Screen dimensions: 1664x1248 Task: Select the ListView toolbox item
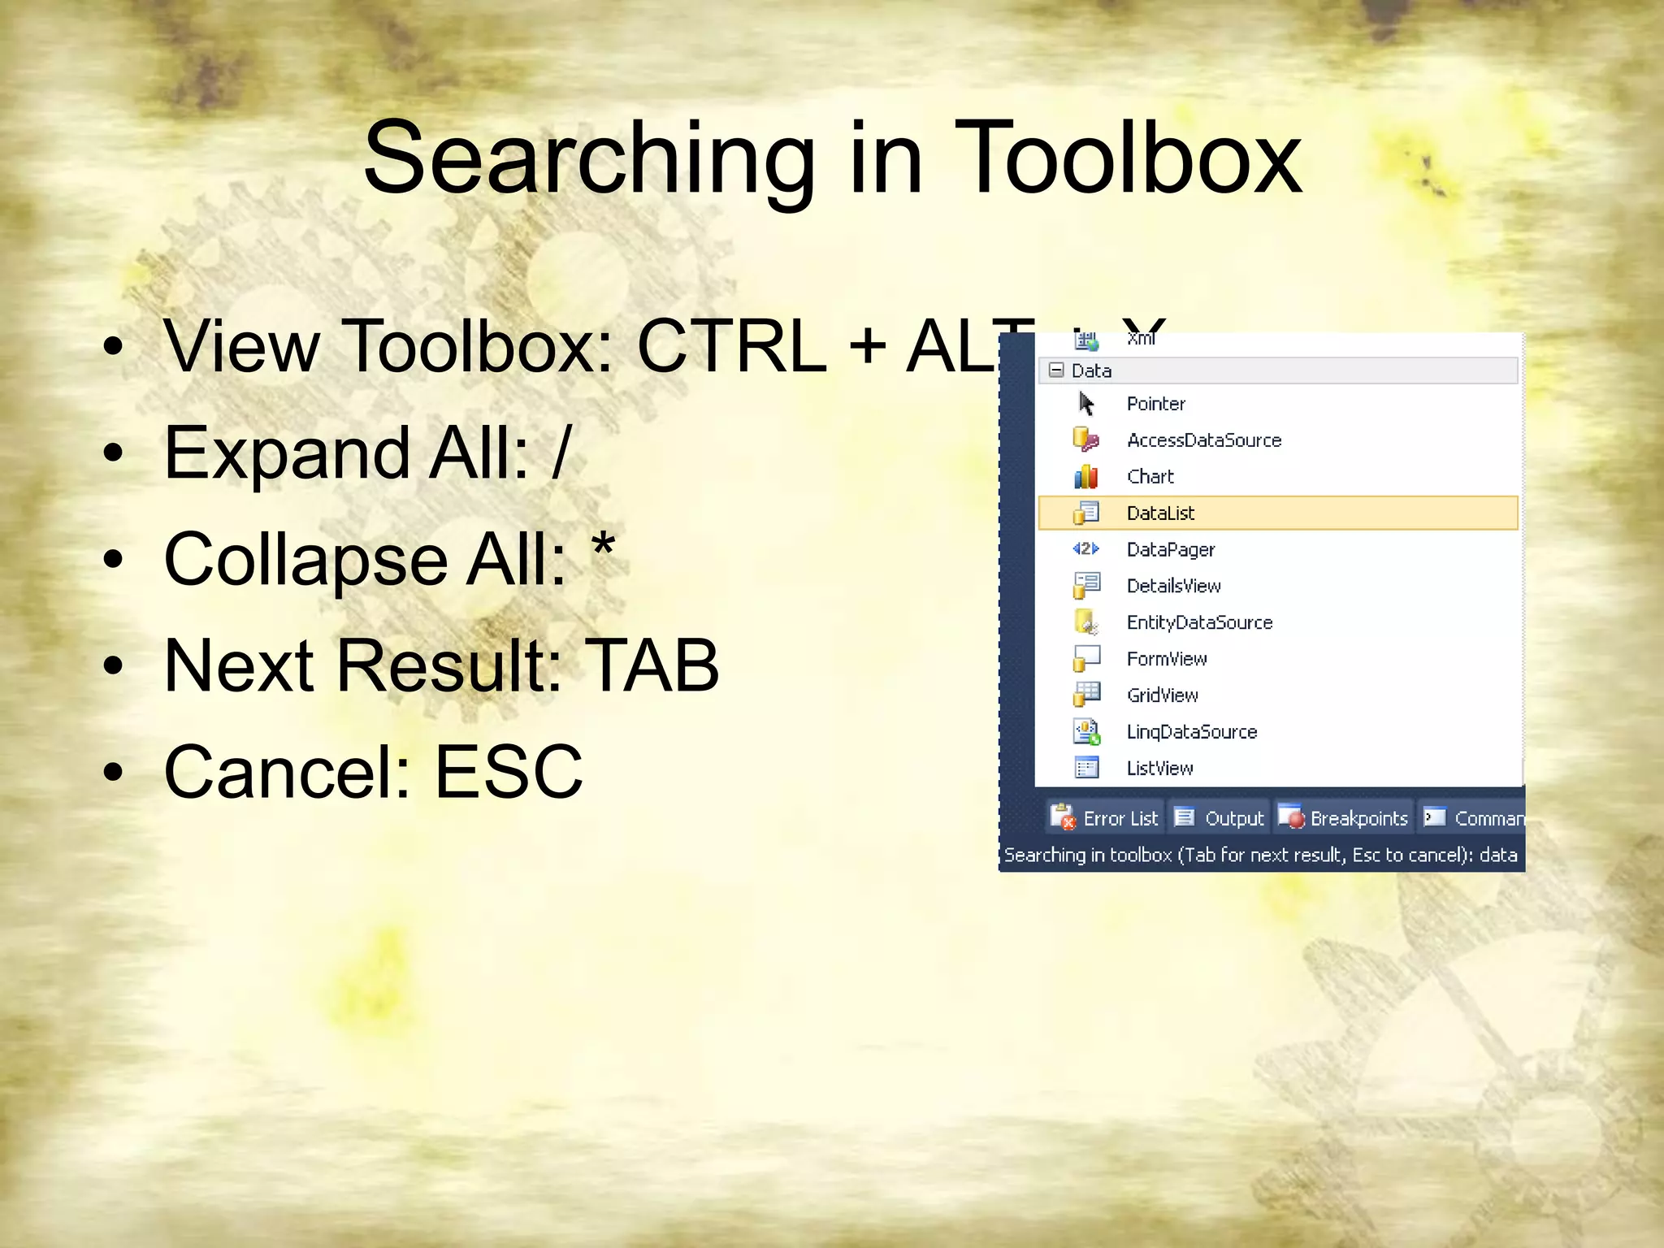click(1277, 768)
